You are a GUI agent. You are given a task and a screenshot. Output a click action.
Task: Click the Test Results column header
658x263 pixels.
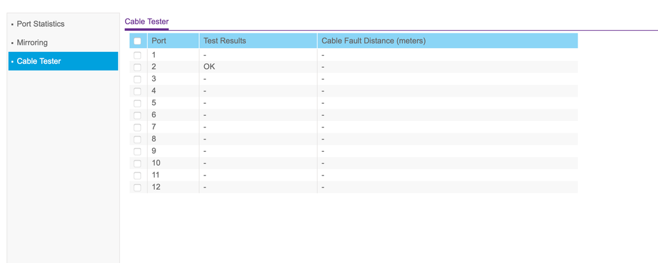coord(258,41)
